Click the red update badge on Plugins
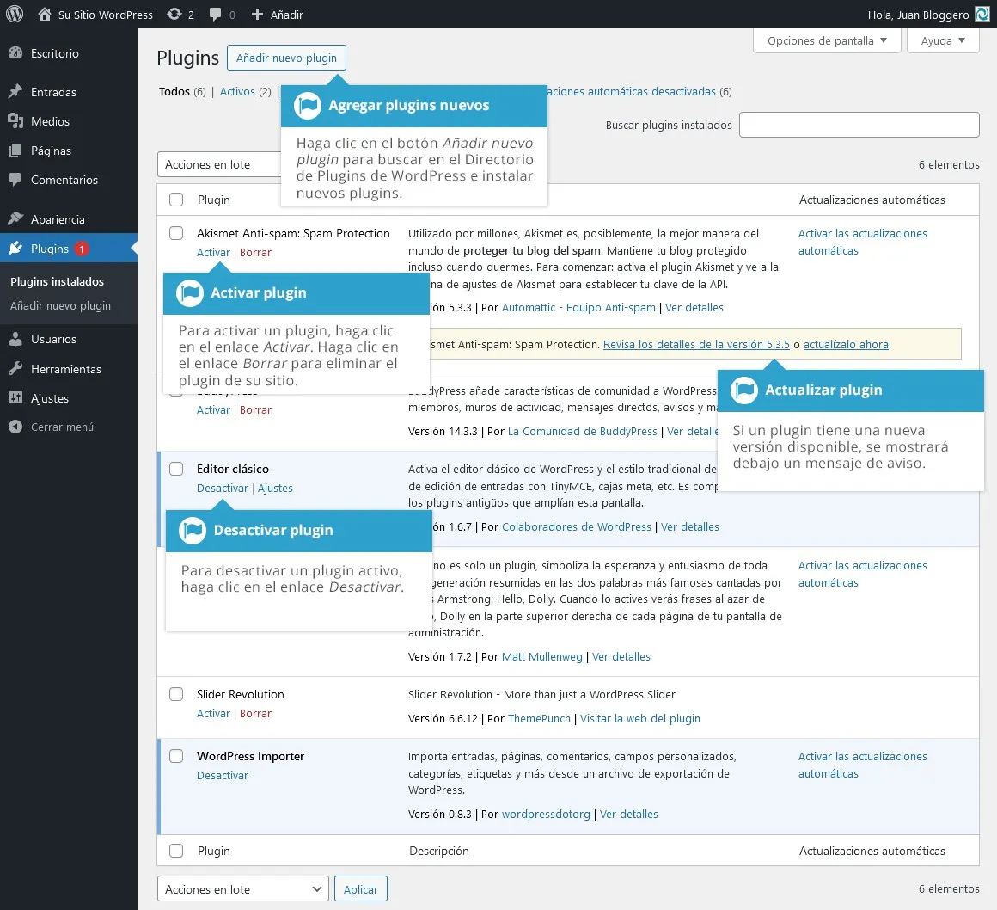Viewport: 997px width, 910px height. (82, 249)
